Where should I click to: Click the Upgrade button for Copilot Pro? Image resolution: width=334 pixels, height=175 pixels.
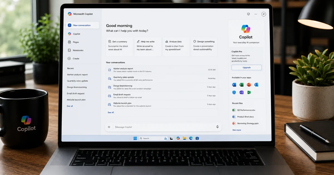click(247, 67)
